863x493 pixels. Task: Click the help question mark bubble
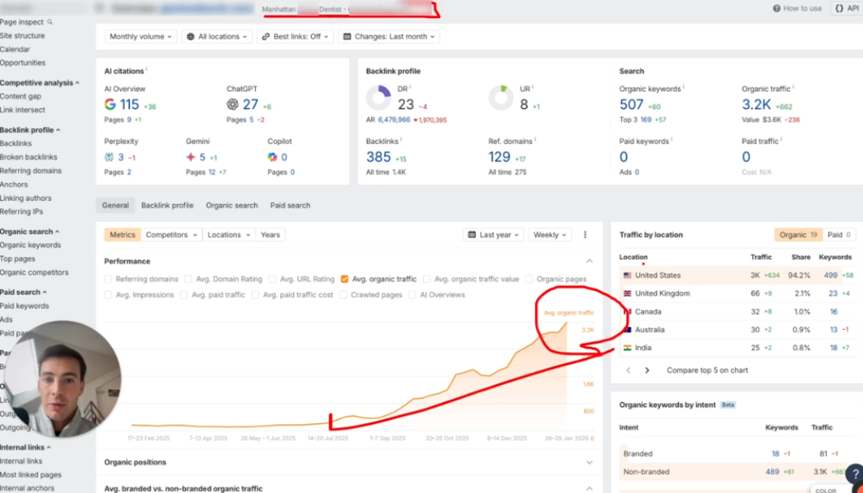(x=854, y=473)
